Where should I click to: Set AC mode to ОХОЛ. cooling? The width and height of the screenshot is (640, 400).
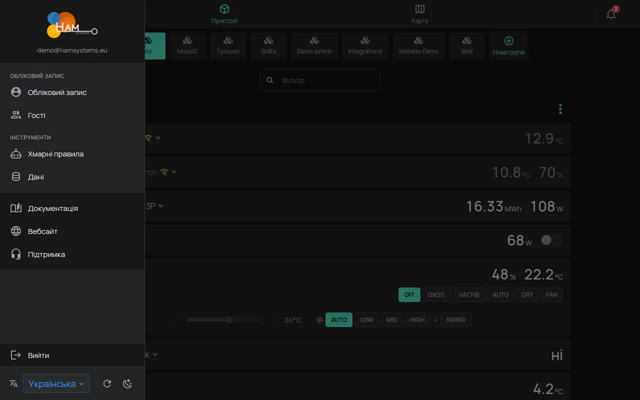click(x=436, y=294)
